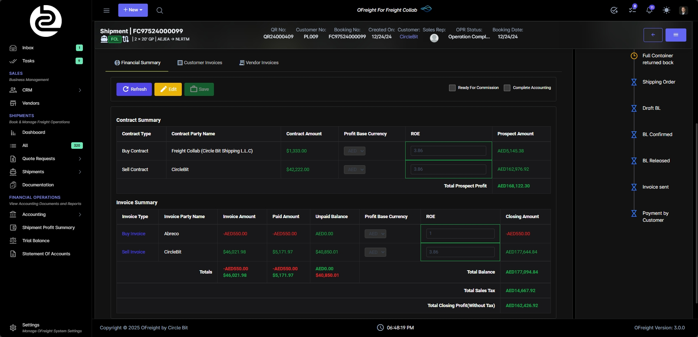The image size is (698, 337).
Task: Click the Refresh button
Action: click(x=134, y=89)
